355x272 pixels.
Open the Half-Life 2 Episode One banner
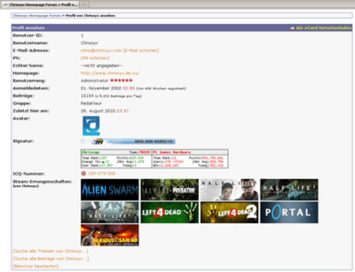(x=289, y=190)
